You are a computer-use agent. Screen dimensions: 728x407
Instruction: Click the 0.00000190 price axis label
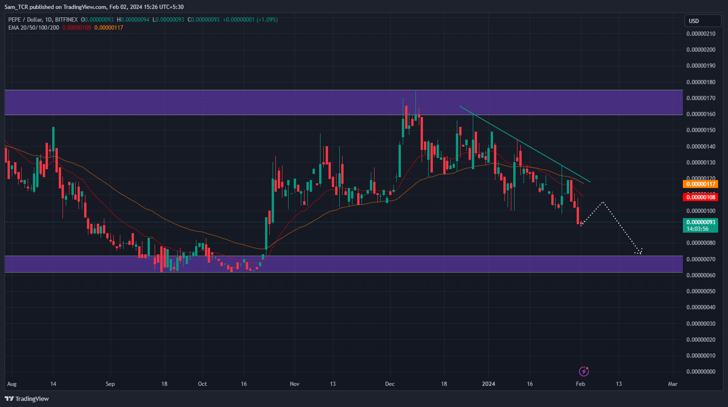[701, 66]
